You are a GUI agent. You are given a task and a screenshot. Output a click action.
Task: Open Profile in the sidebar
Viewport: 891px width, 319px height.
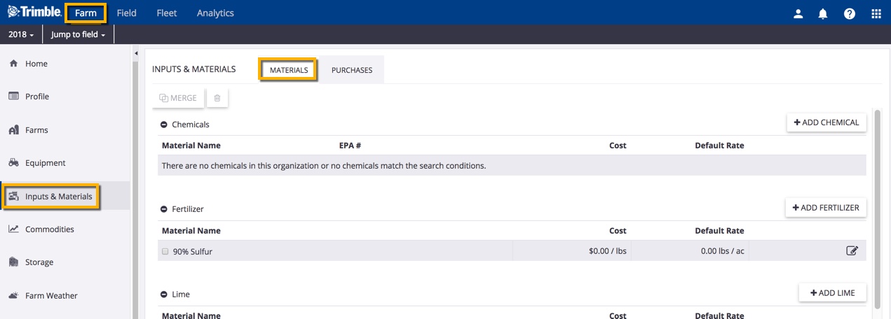(x=37, y=97)
